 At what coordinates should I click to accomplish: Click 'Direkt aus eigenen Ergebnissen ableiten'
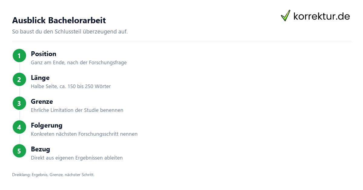click(77, 158)
